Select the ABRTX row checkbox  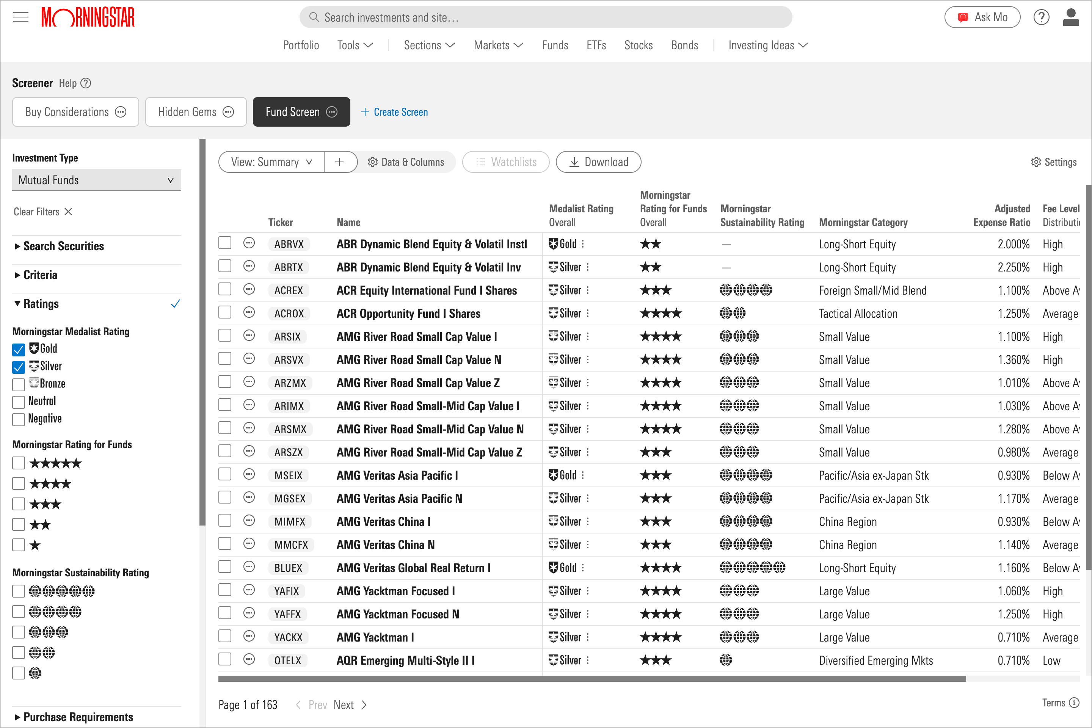tap(225, 266)
